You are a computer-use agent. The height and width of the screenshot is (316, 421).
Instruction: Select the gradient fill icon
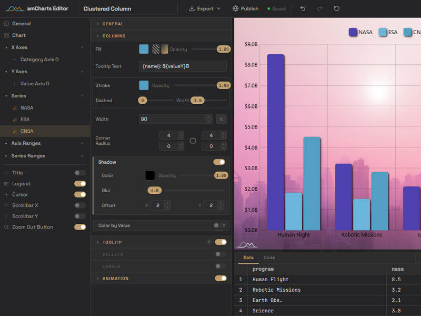coord(164,49)
